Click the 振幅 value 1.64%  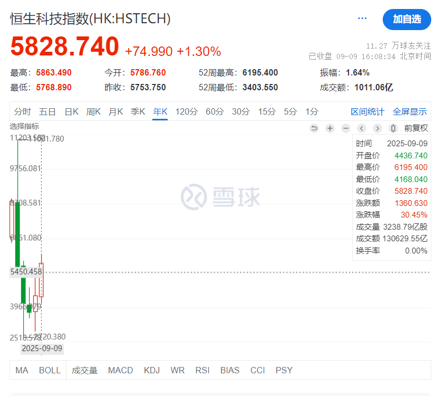coord(357,73)
